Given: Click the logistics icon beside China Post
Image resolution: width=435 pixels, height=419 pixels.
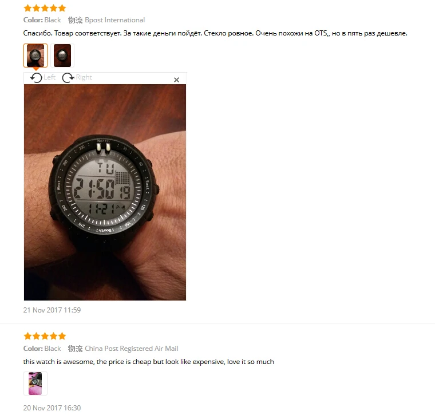Looking at the screenshot, I should (x=75, y=349).
